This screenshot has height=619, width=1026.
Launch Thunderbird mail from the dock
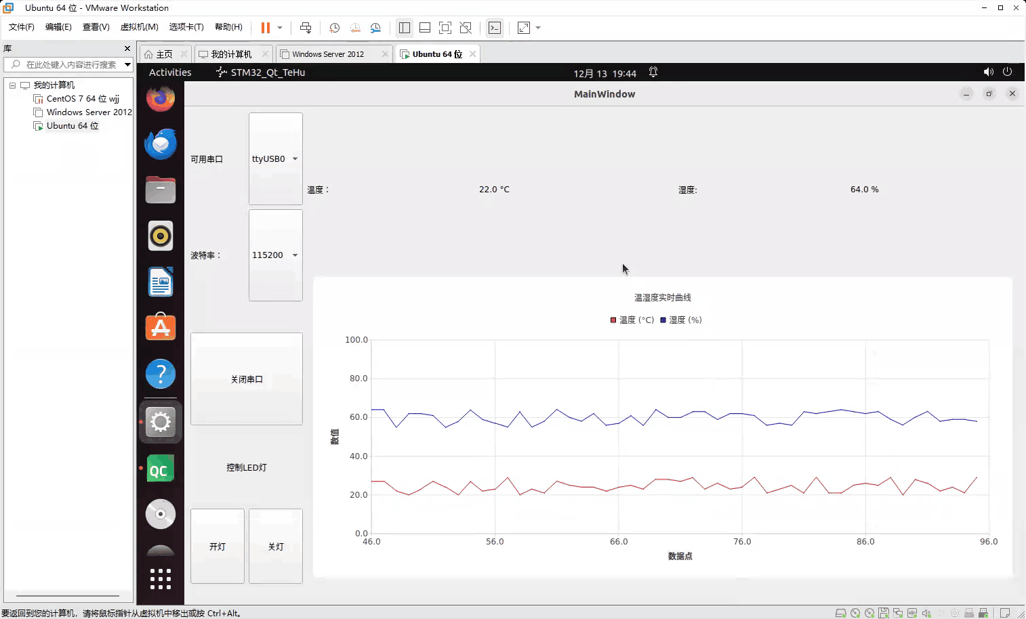coord(161,144)
